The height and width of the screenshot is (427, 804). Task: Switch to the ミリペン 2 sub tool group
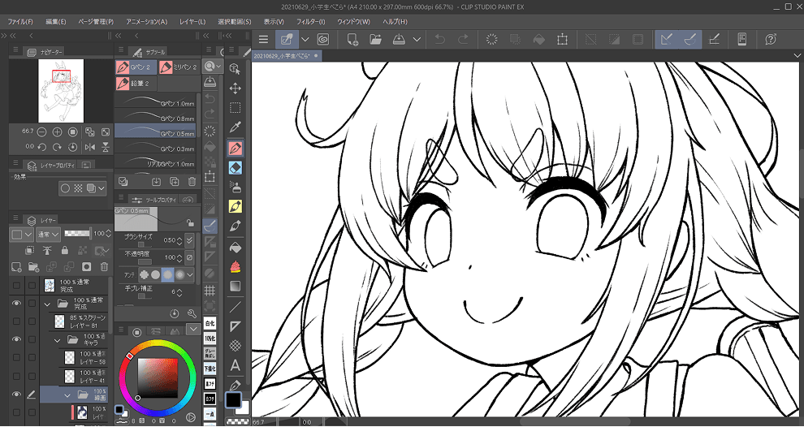pyautogui.click(x=176, y=67)
